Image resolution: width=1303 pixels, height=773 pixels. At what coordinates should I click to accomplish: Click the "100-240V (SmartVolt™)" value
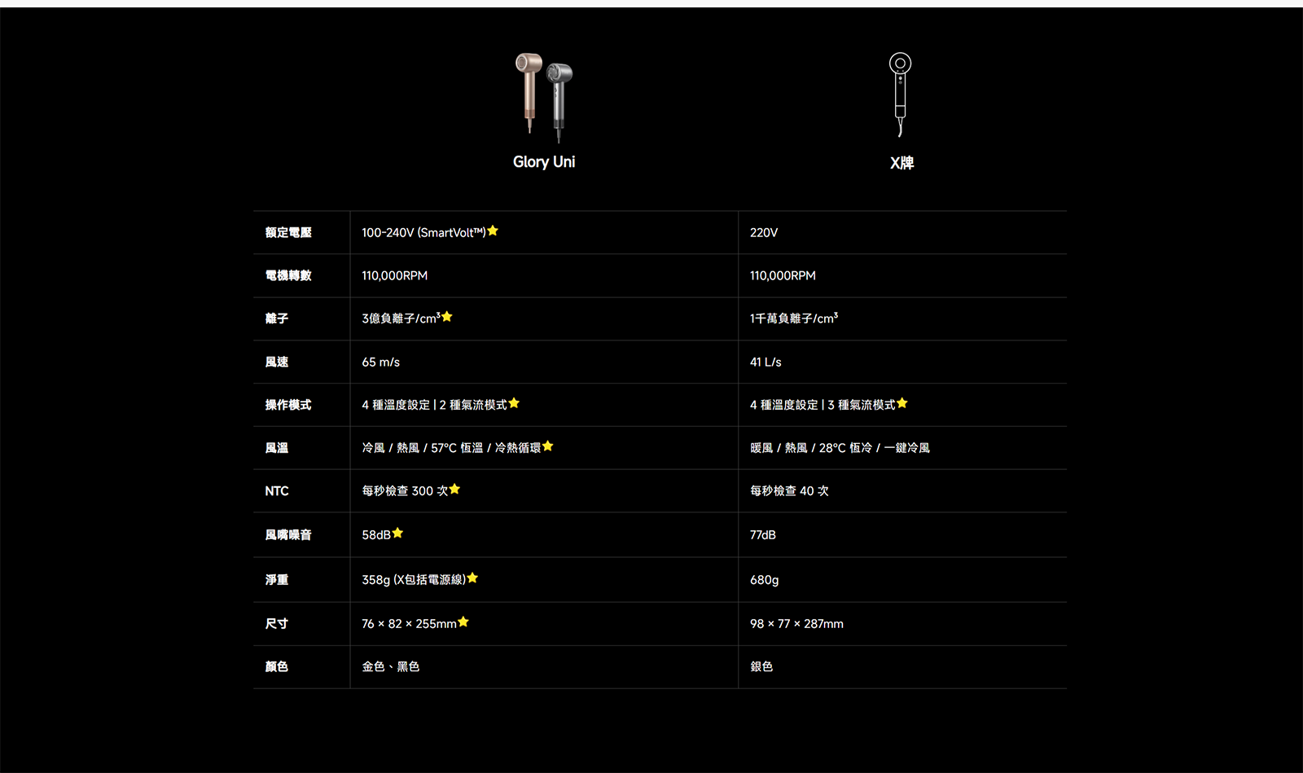click(x=423, y=233)
